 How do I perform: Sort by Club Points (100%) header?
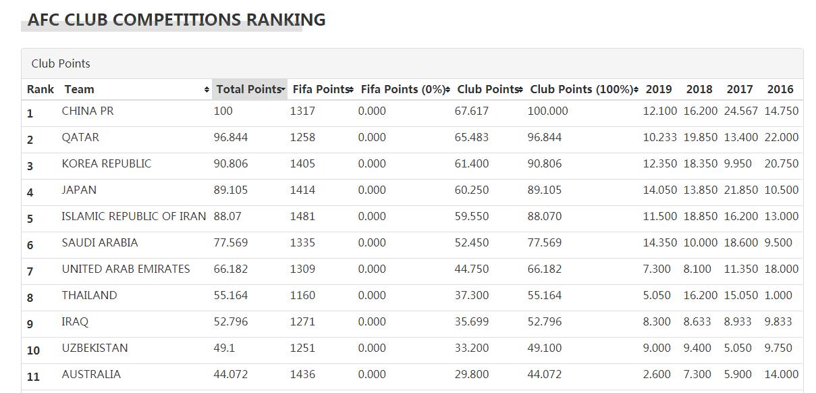[x=583, y=89]
